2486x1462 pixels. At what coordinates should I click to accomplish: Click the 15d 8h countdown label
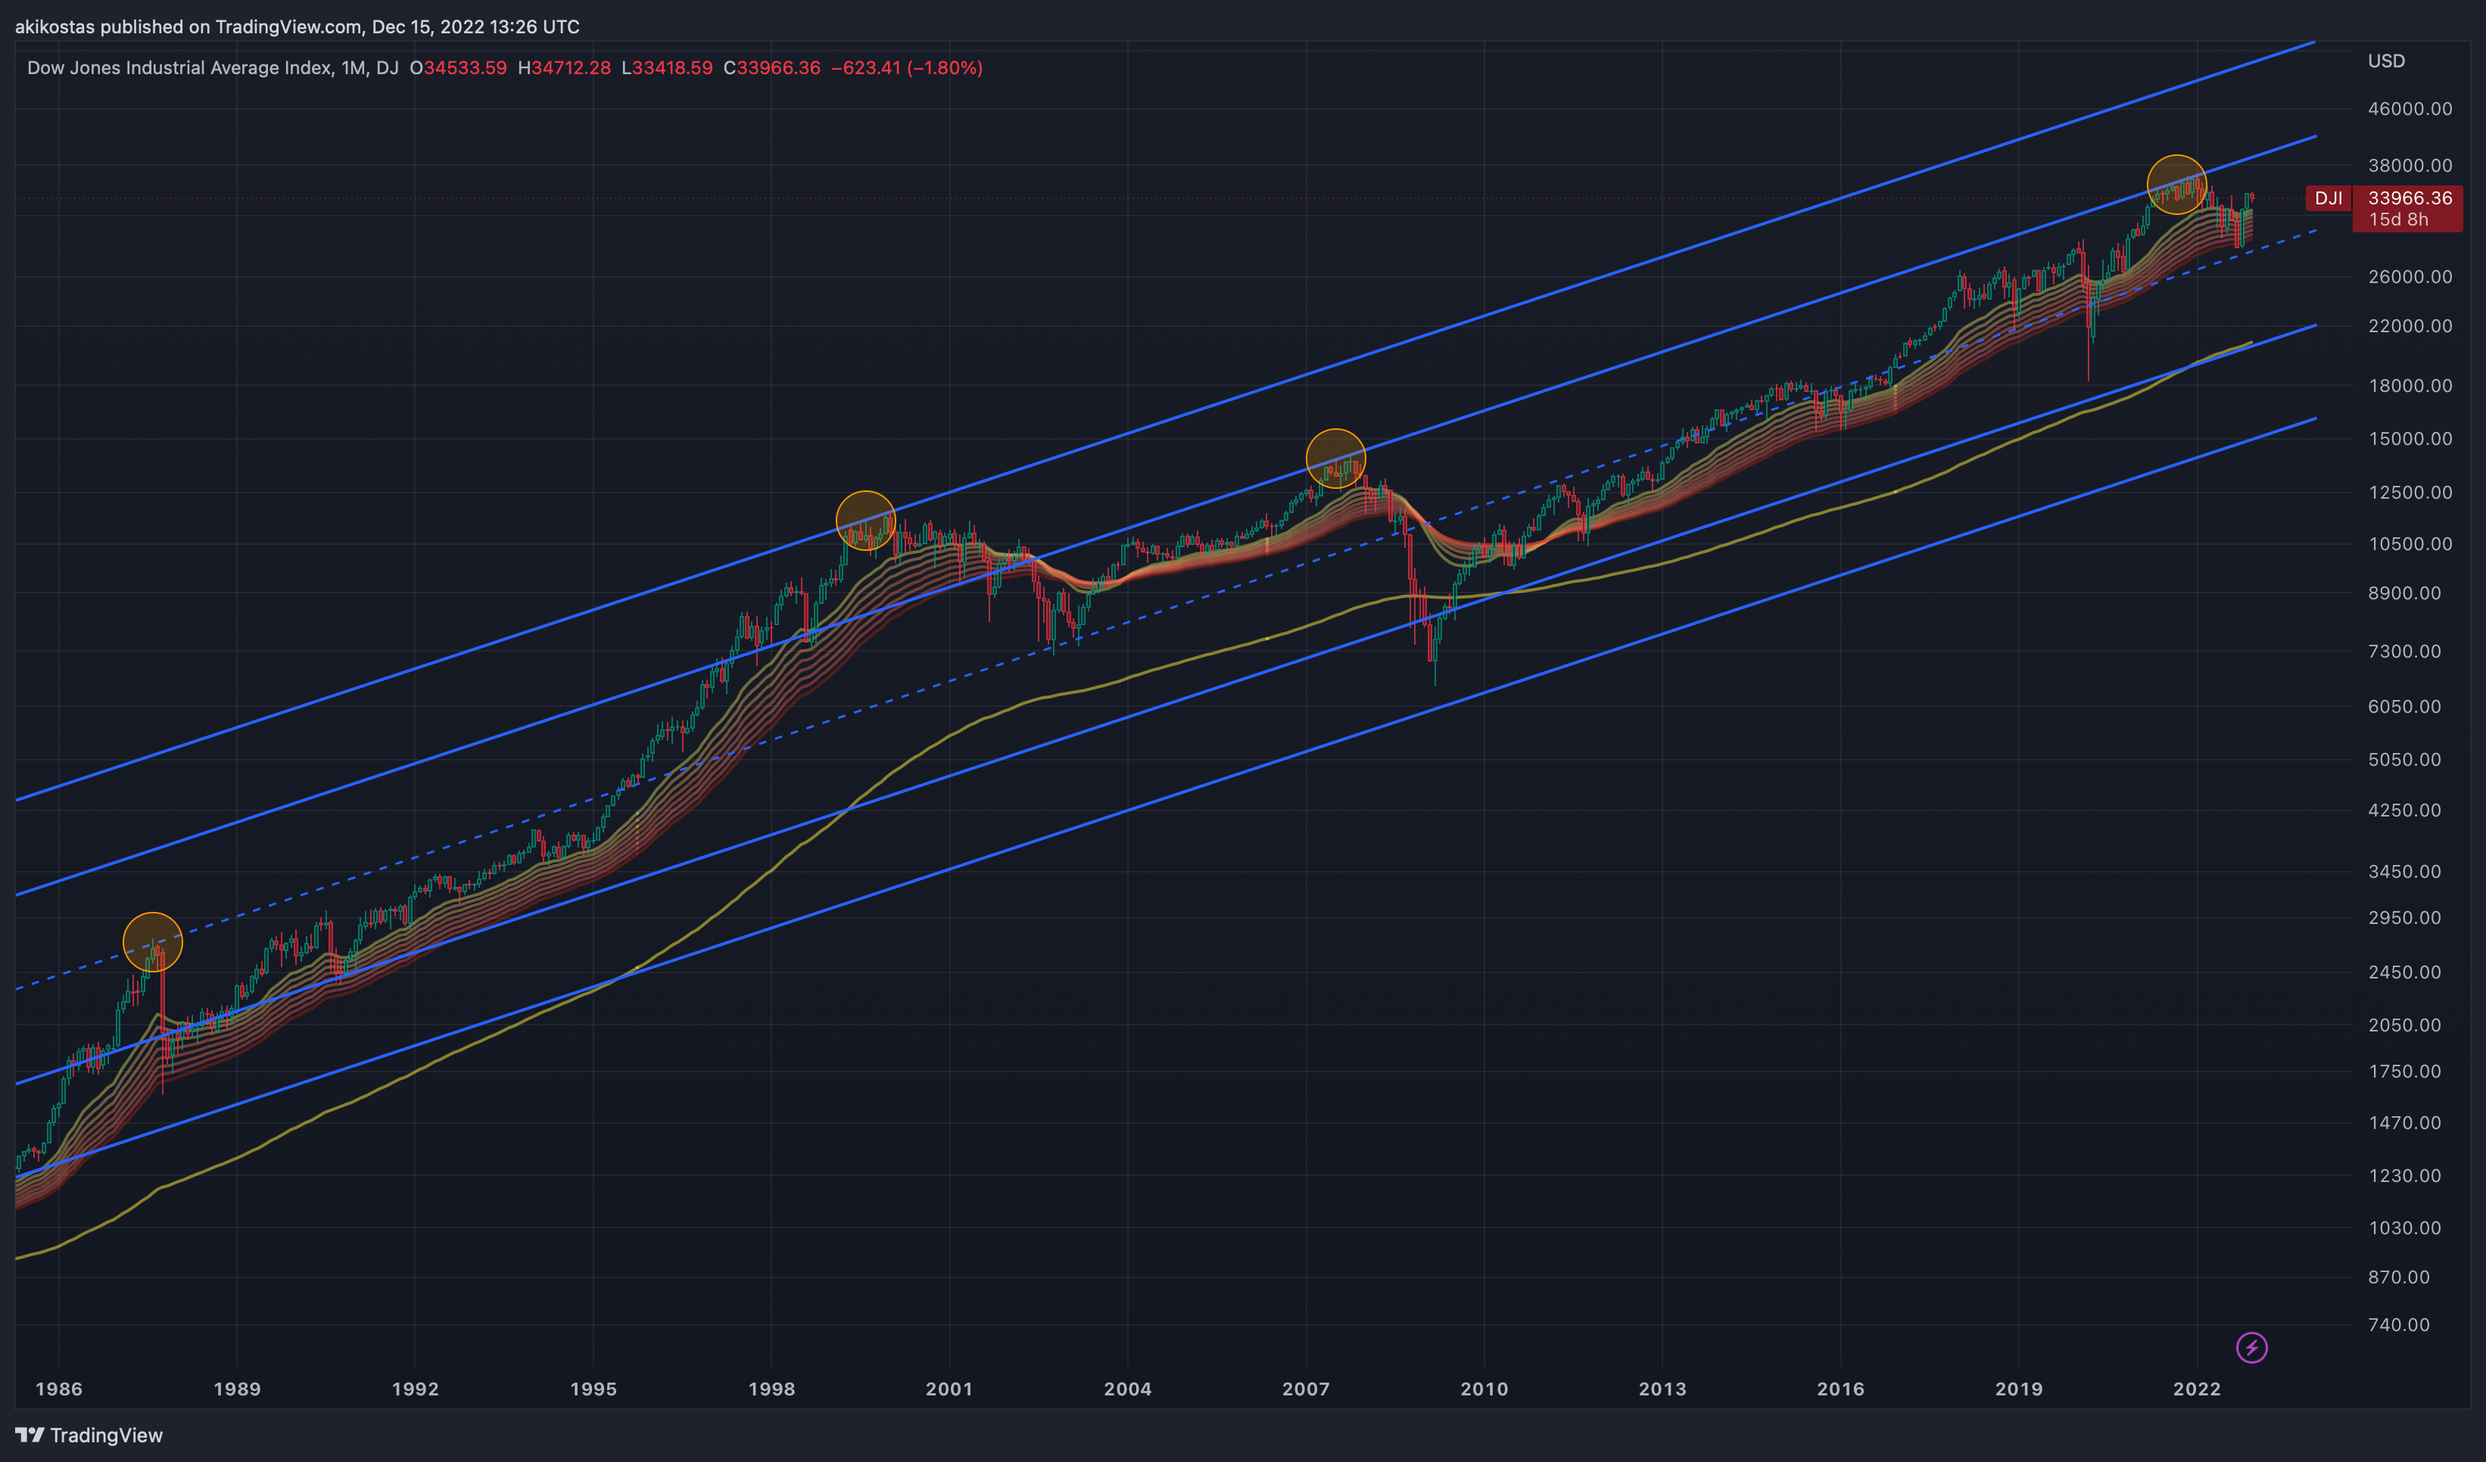pos(2398,220)
